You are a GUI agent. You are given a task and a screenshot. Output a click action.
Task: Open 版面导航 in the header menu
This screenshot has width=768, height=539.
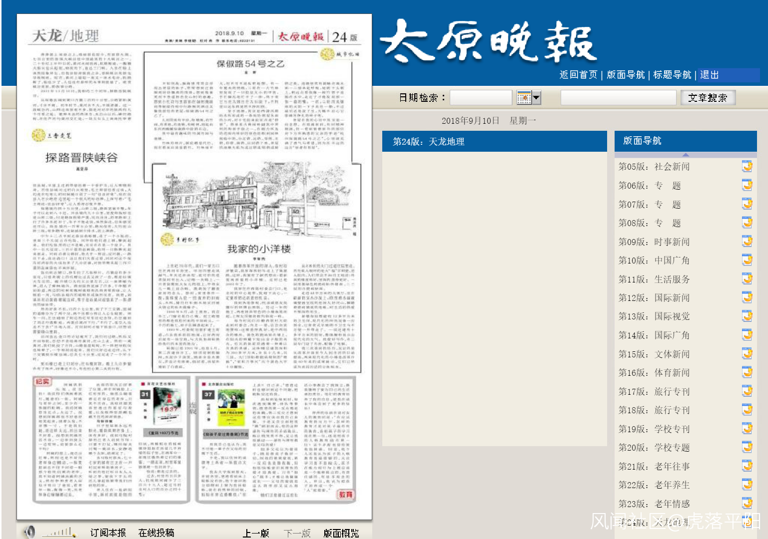(x=626, y=75)
